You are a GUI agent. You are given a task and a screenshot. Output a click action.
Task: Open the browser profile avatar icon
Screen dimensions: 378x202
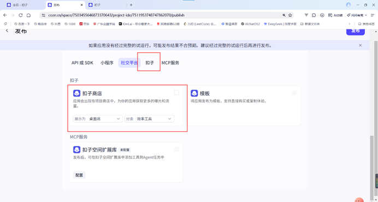(348, 5)
